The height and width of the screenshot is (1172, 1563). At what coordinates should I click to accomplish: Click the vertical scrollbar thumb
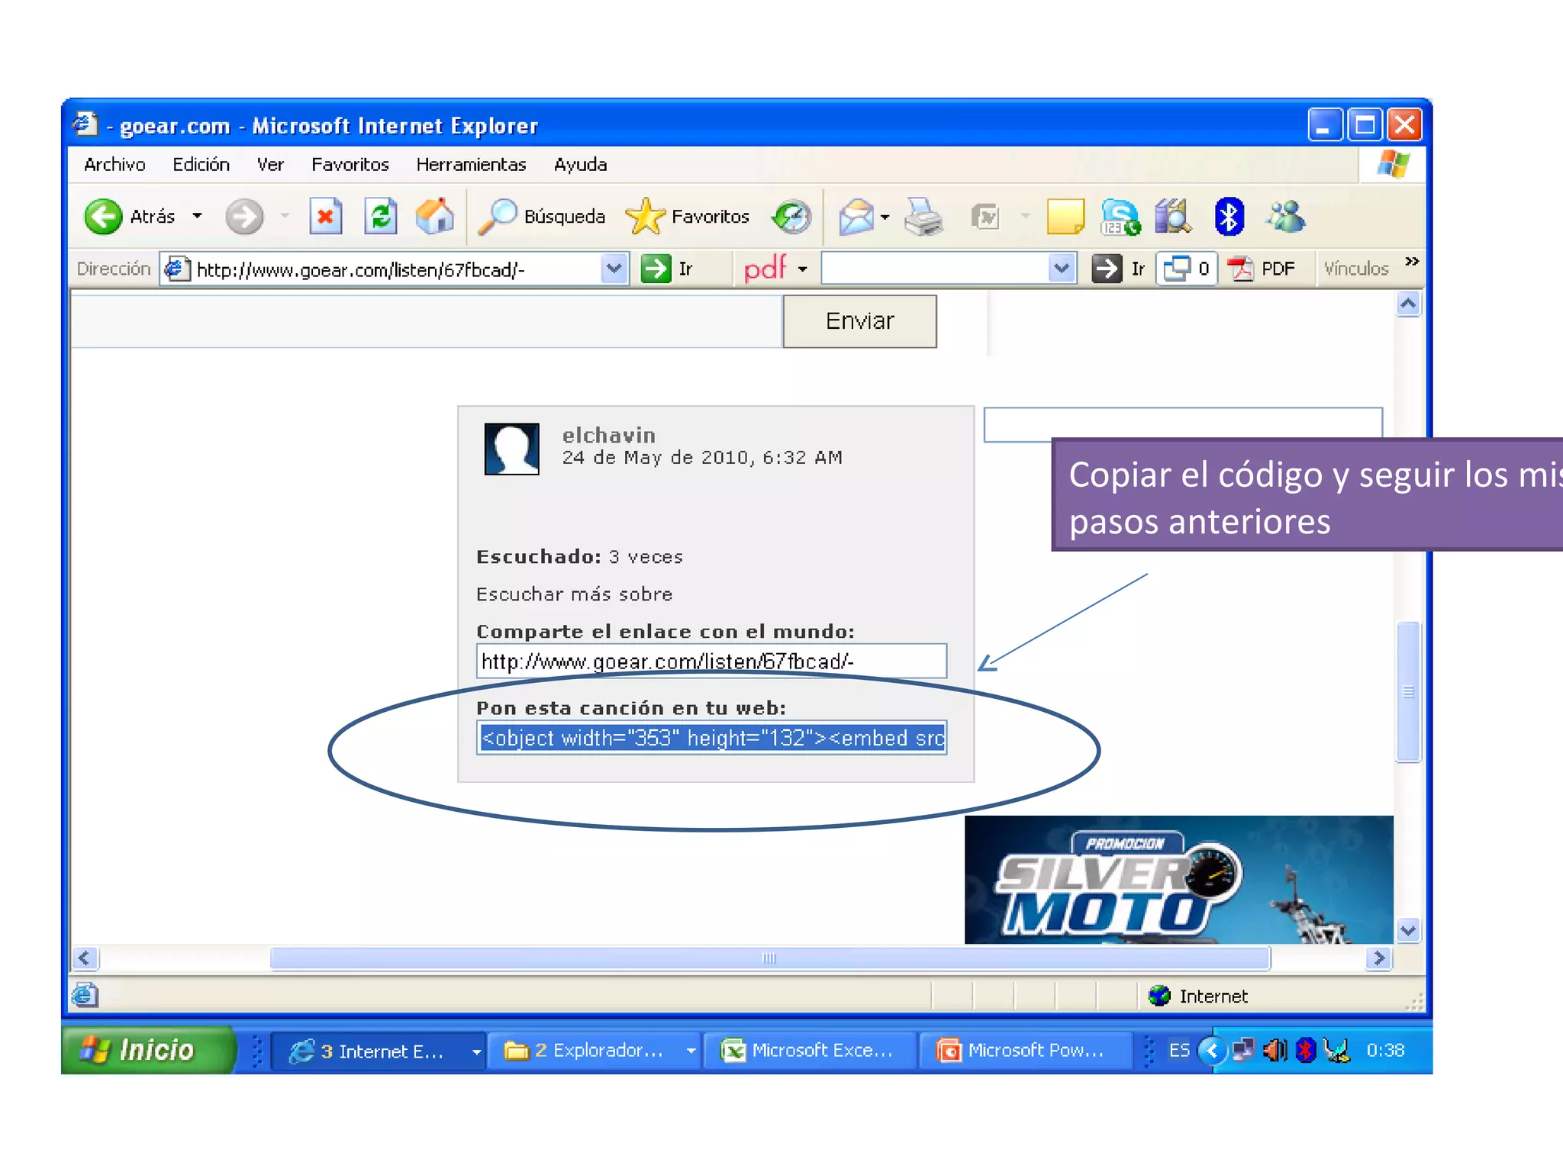[1408, 692]
